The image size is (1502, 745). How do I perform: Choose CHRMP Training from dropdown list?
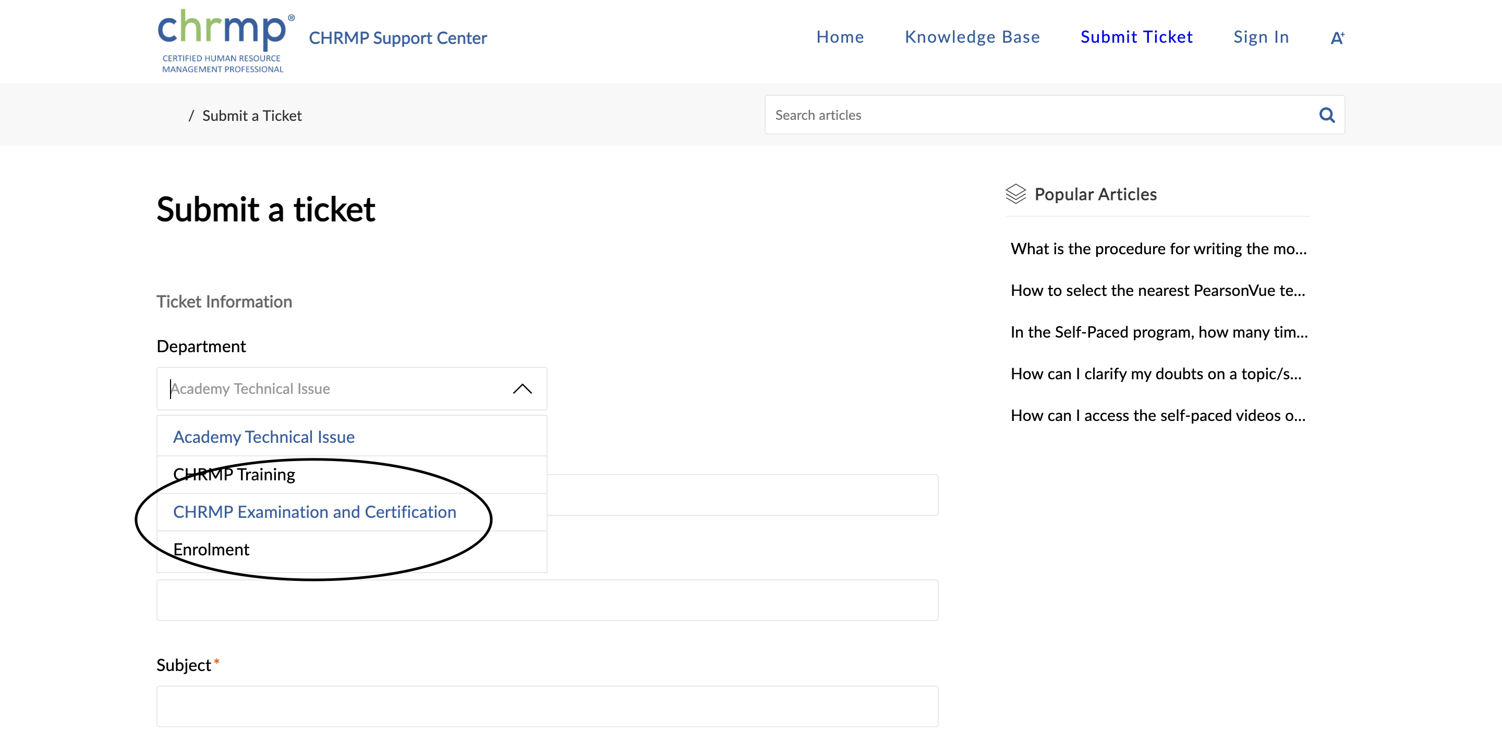coord(234,474)
